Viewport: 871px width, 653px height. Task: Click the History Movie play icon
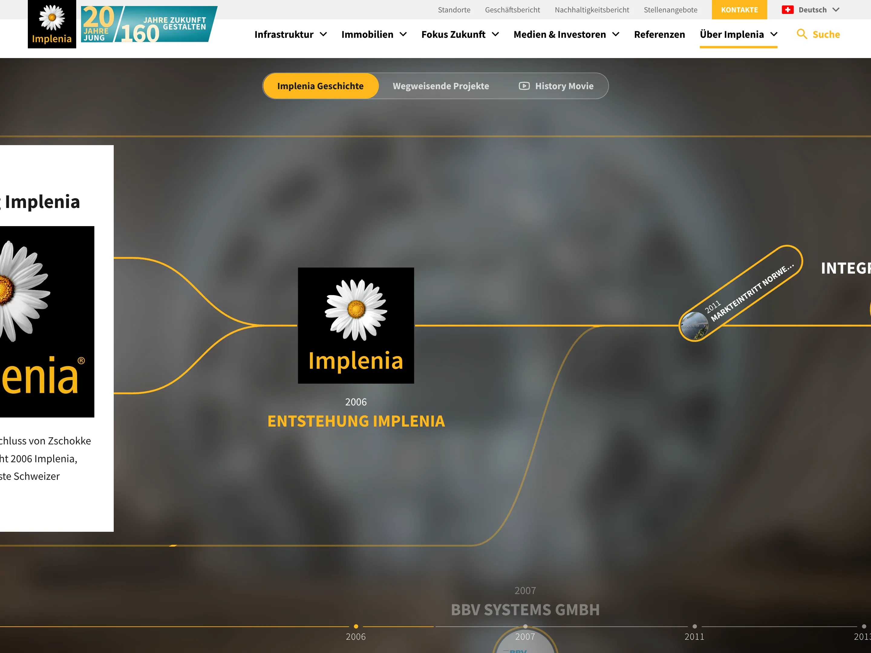pos(524,86)
